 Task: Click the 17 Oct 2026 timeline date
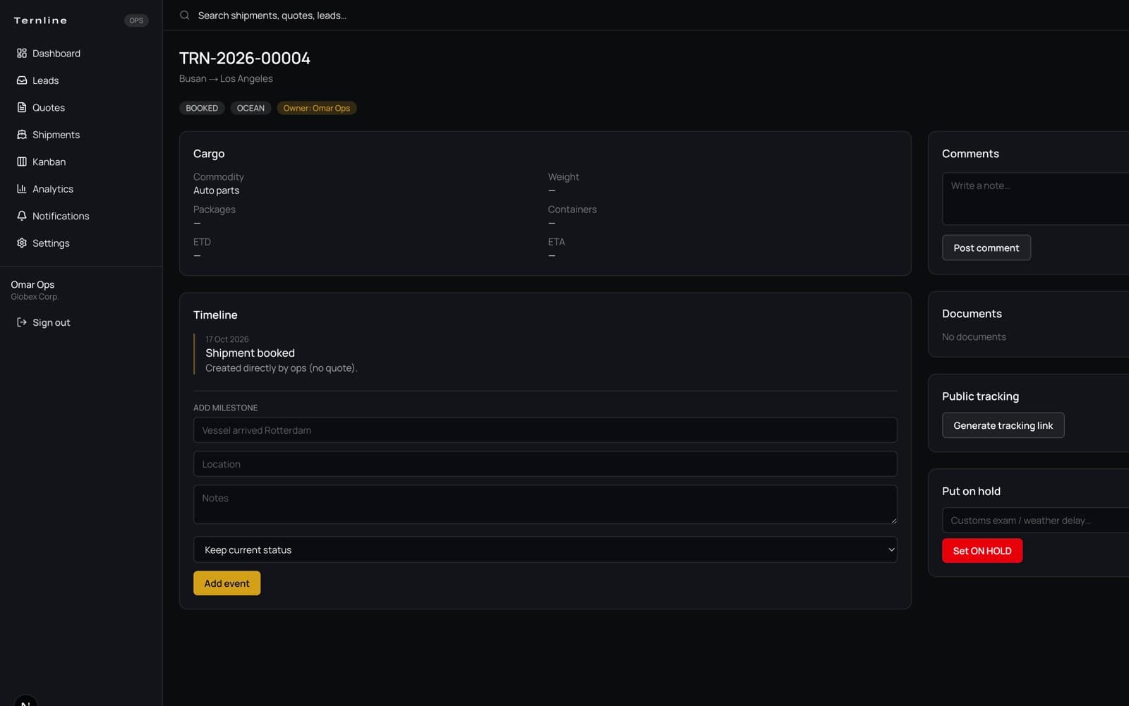point(227,339)
